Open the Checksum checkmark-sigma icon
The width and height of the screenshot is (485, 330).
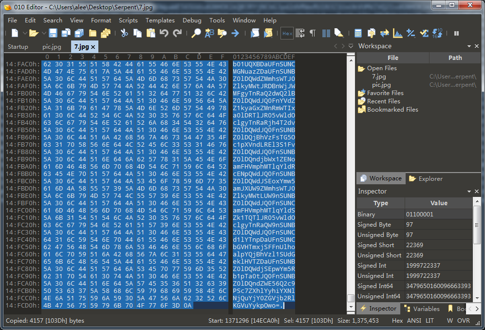(424, 33)
